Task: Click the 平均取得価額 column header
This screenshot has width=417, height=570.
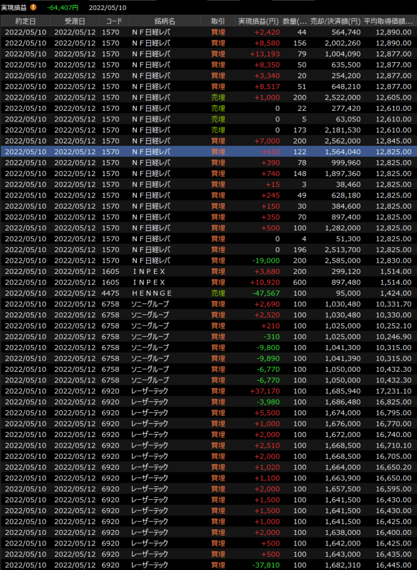Action: tap(388, 21)
